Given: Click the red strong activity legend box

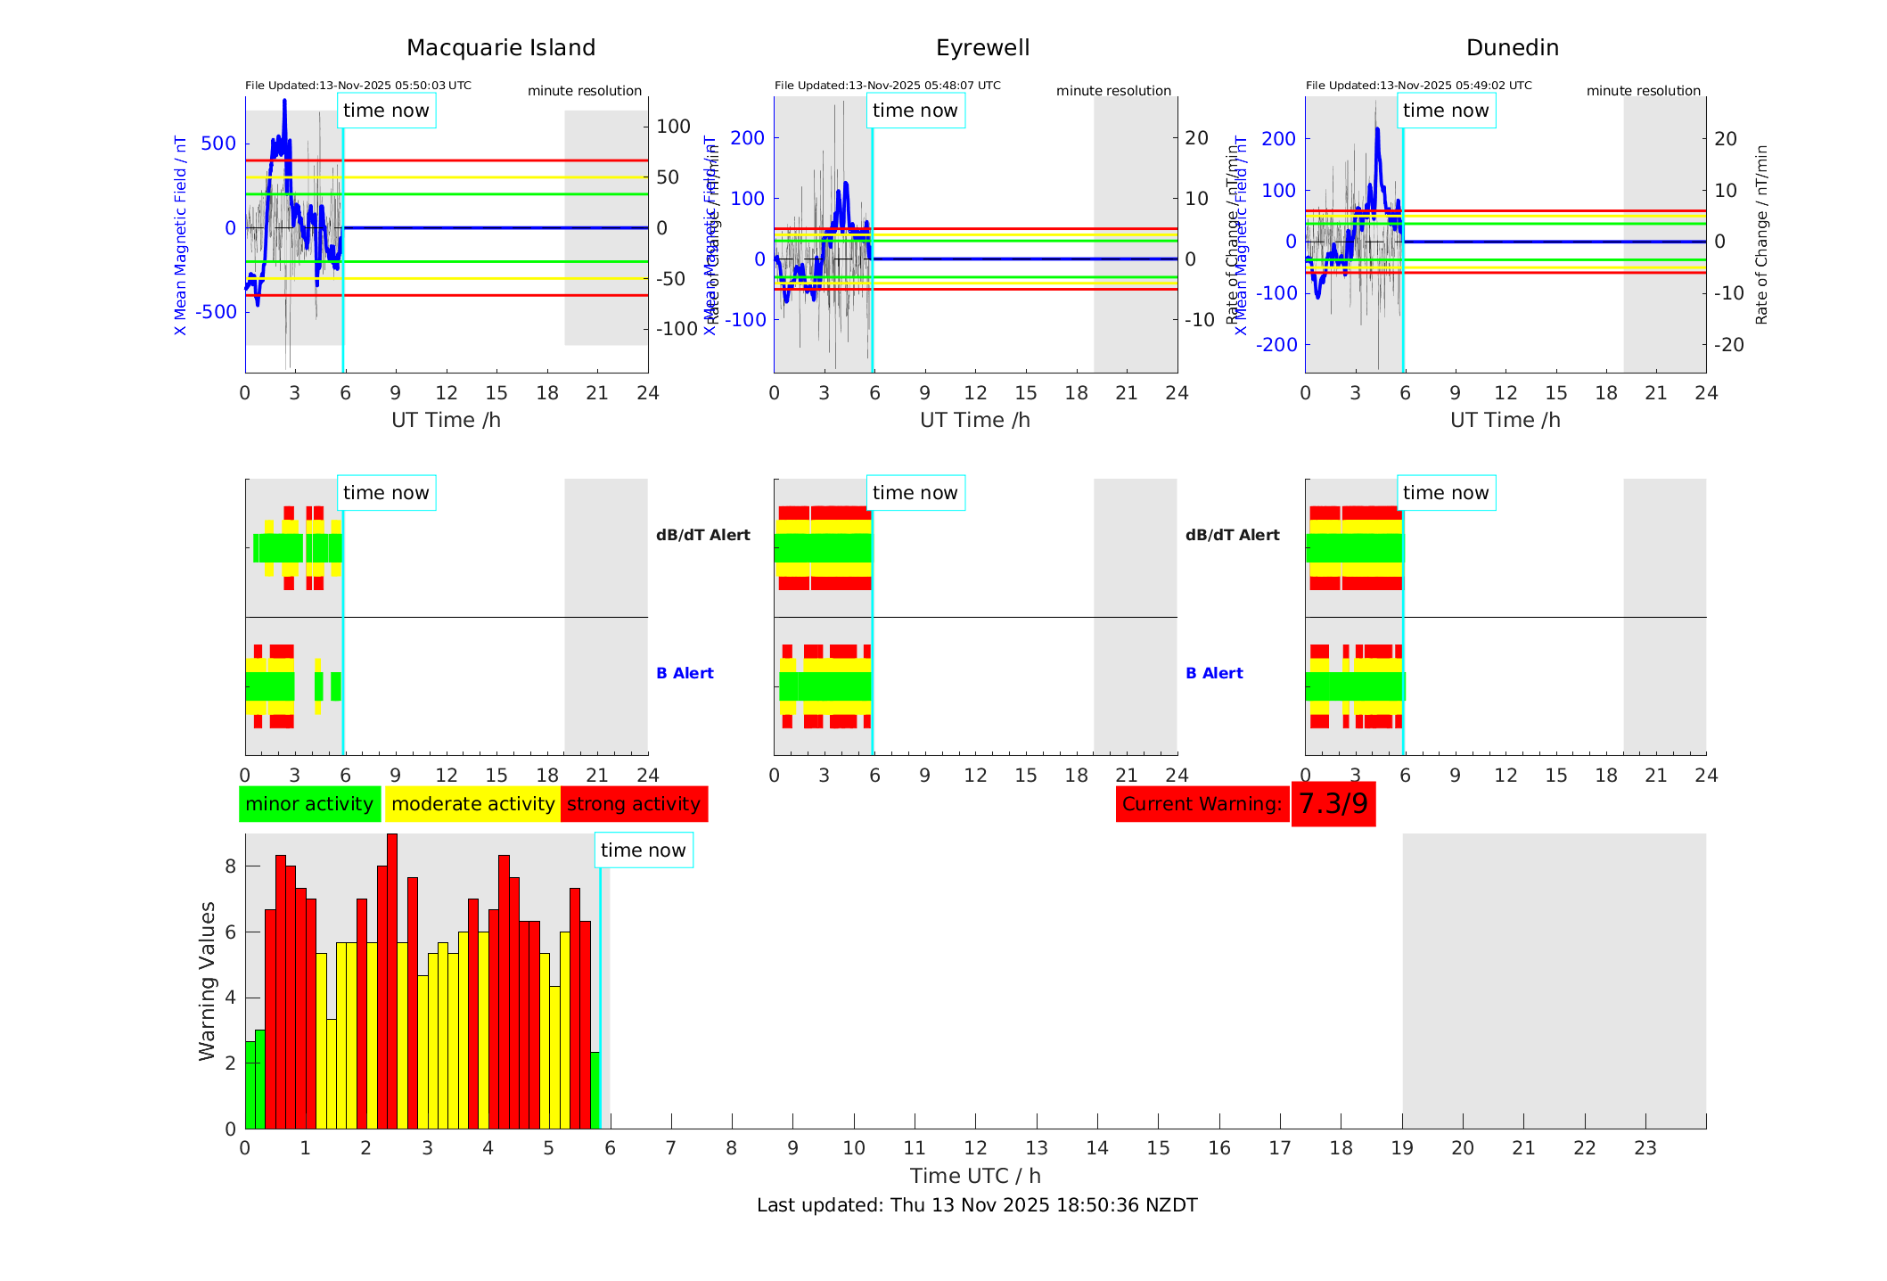Looking at the screenshot, I should pyautogui.click(x=634, y=804).
